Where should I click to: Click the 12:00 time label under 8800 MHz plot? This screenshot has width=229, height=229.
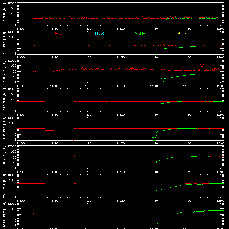pyautogui.click(x=220, y=201)
